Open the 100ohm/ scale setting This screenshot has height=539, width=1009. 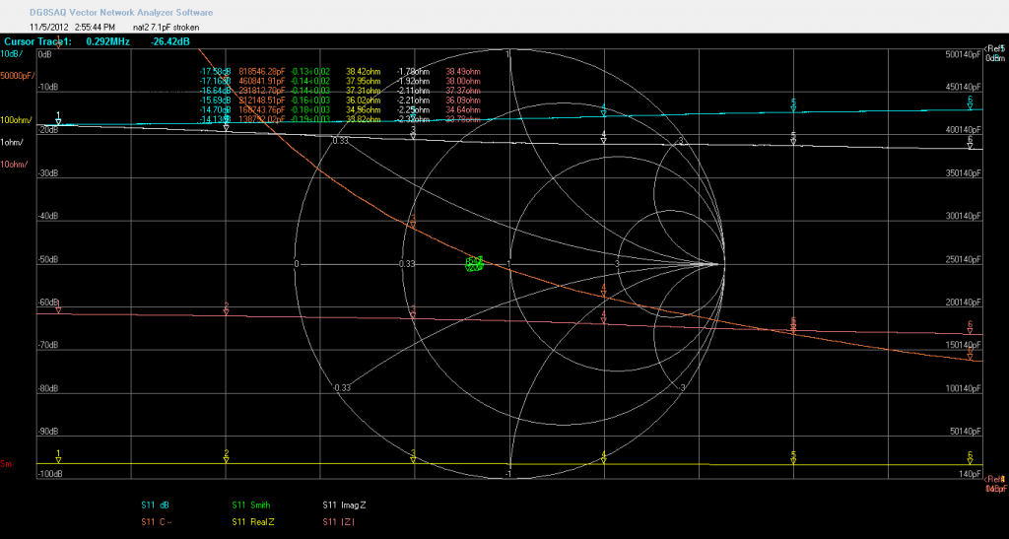(16, 120)
